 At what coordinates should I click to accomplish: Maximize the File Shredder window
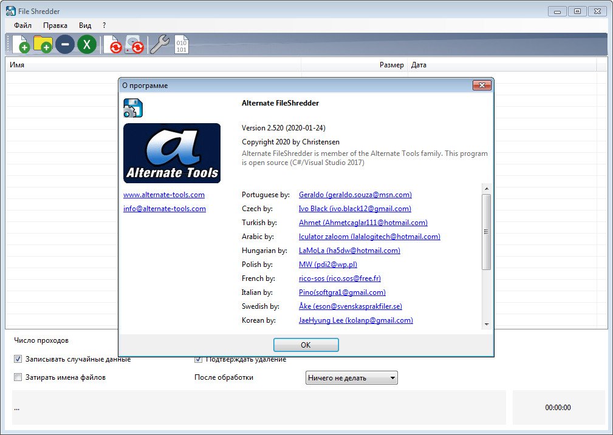pos(577,12)
